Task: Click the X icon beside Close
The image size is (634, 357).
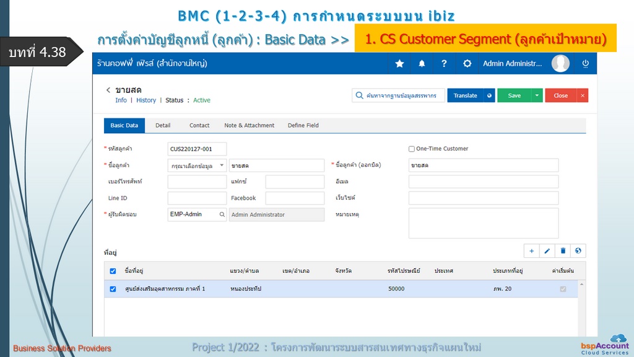Action: (582, 95)
